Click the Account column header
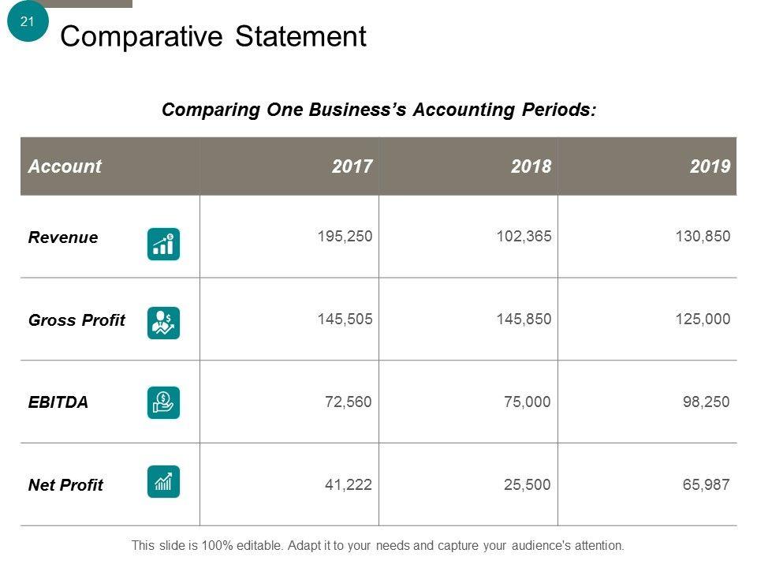757x568 pixels. 65,166
